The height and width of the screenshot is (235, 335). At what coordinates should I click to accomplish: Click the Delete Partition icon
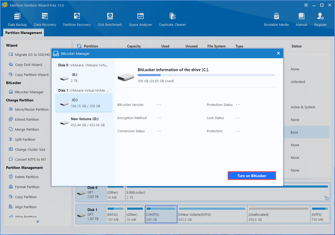pos(11,177)
